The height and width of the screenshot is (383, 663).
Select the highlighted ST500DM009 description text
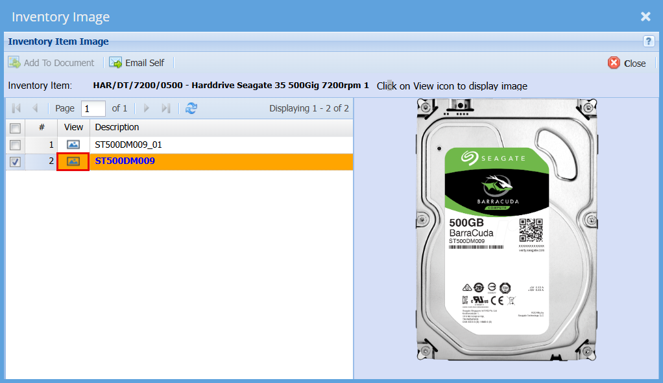pos(125,161)
